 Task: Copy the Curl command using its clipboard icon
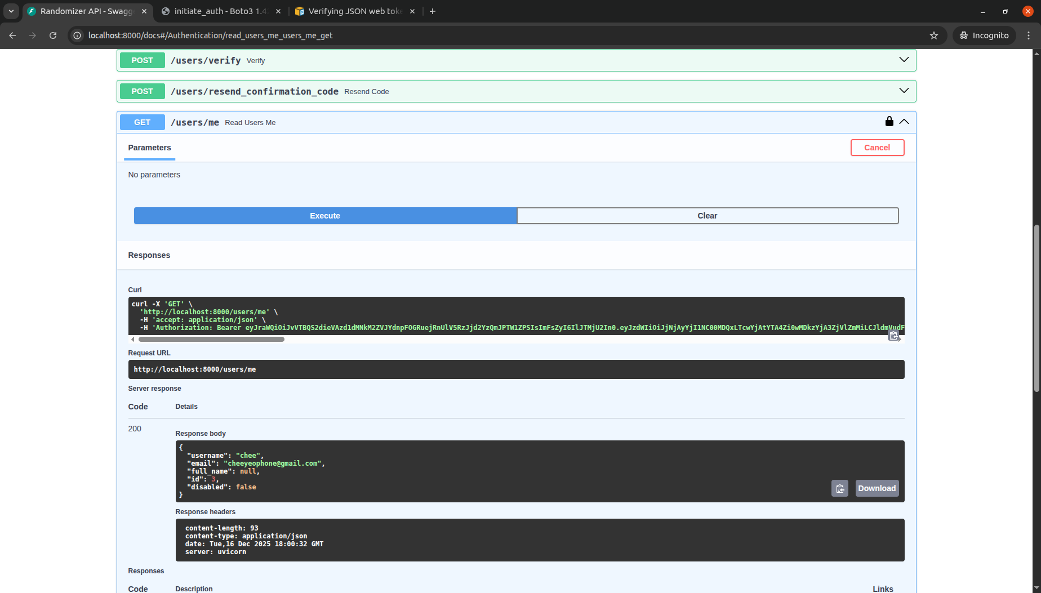pyautogui.click(x=894, y=335)
